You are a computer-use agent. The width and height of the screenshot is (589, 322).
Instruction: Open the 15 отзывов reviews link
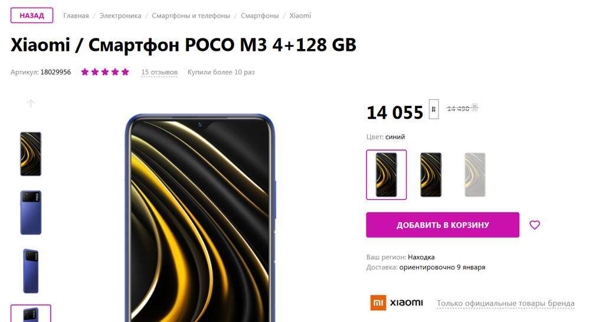pyautogui.click(x=159, y=72)
